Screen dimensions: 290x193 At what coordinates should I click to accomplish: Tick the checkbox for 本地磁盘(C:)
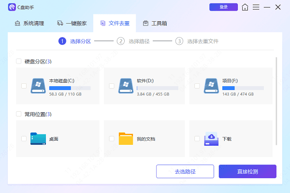24,86
